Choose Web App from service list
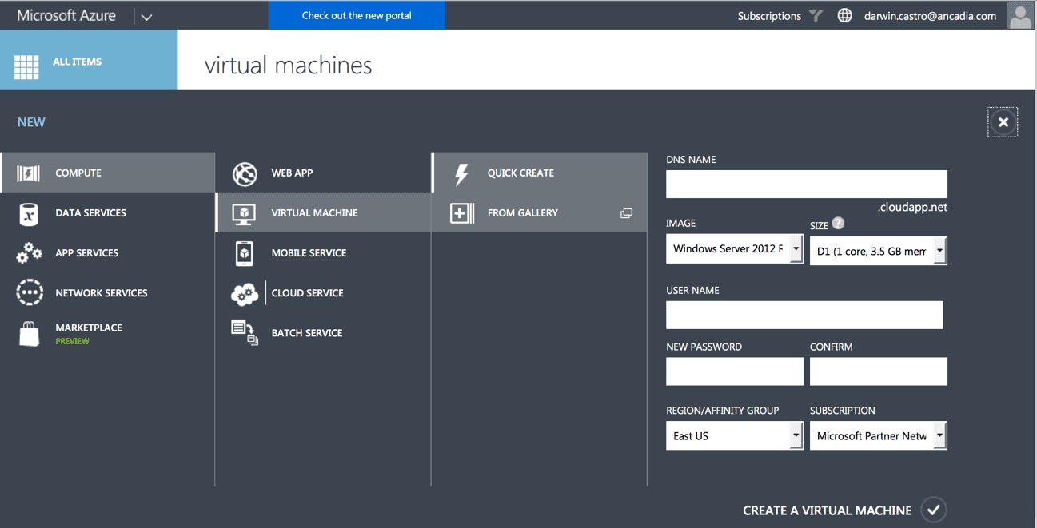The image size is (1037, 528). [x=324, y=173]
